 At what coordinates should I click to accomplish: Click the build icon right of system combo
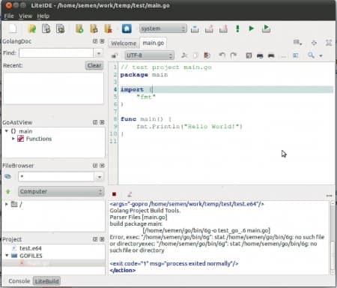tap(195, 28)
